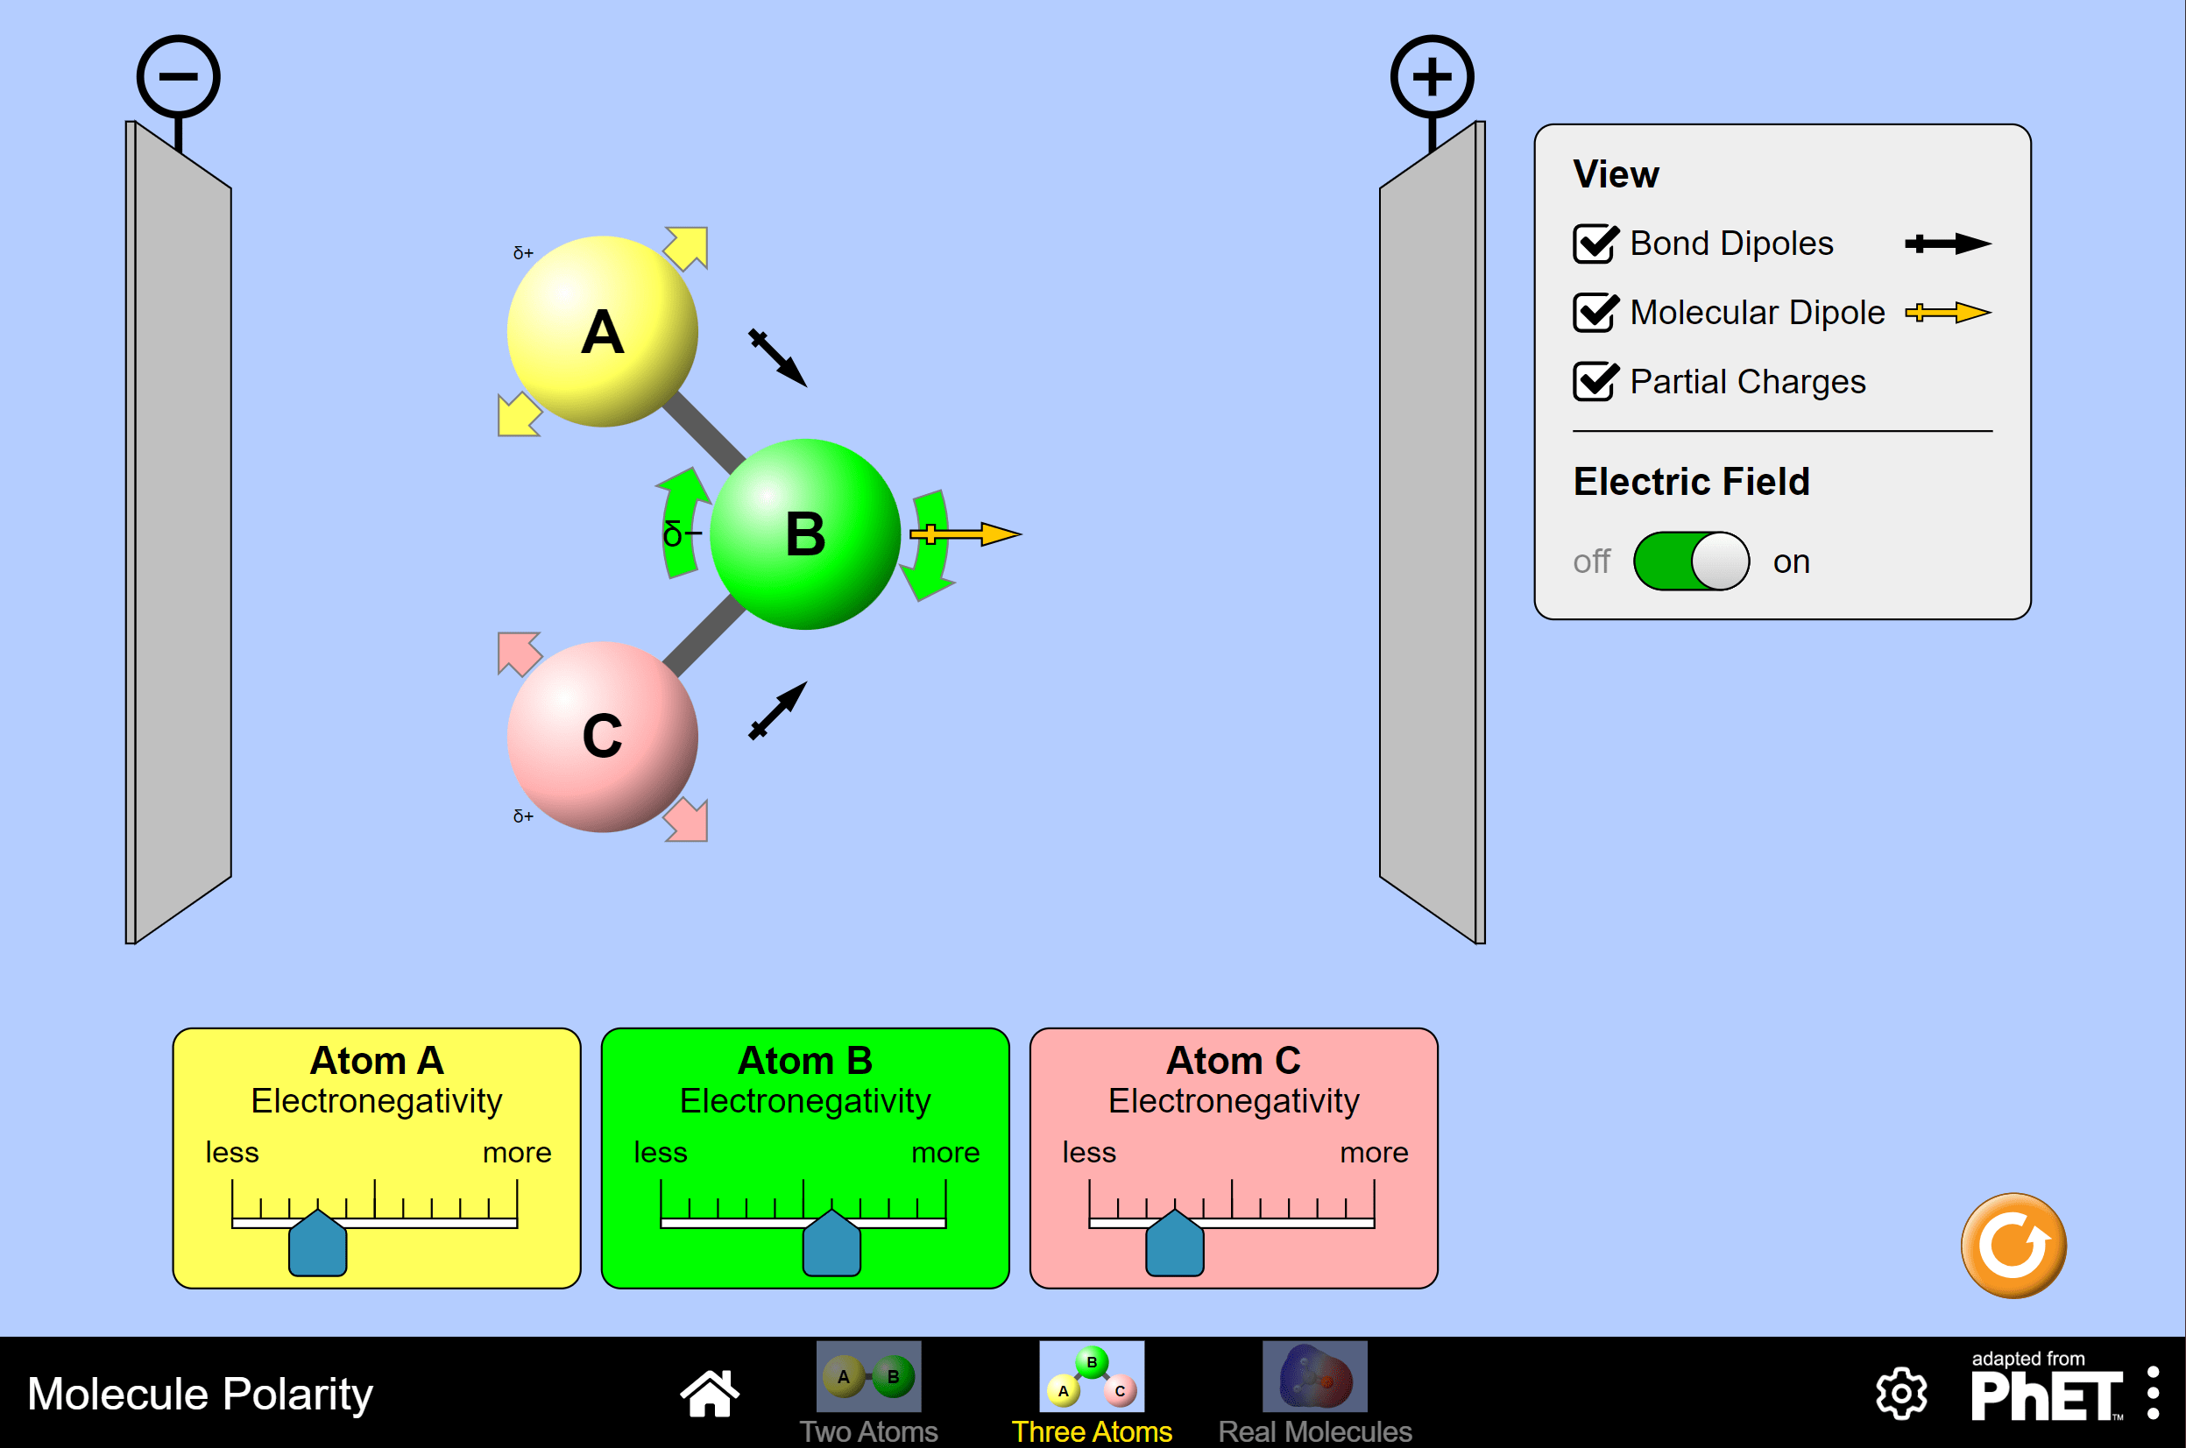This screenshot has height=1448, width=2186.
Task: Go to the Home screen icon
Action: (710, 1393)
